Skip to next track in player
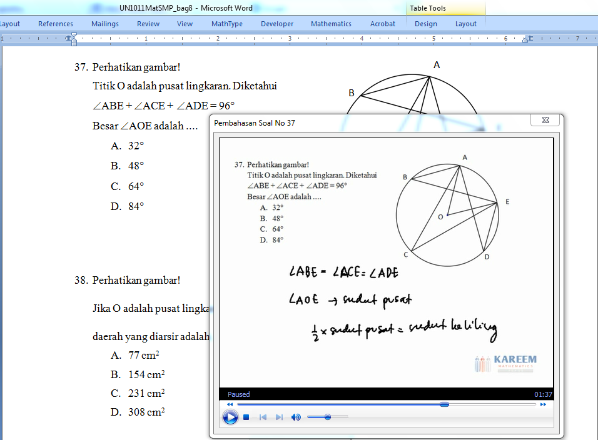This screenshot has width=598, height=440. [279, 417]
